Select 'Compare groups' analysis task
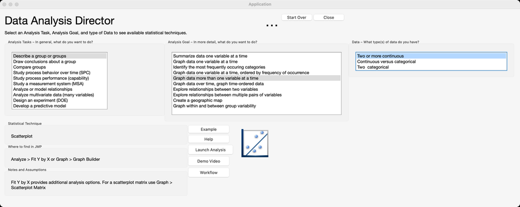The height and width of the screenshot is (207, 520). click(x=60, y=67)
